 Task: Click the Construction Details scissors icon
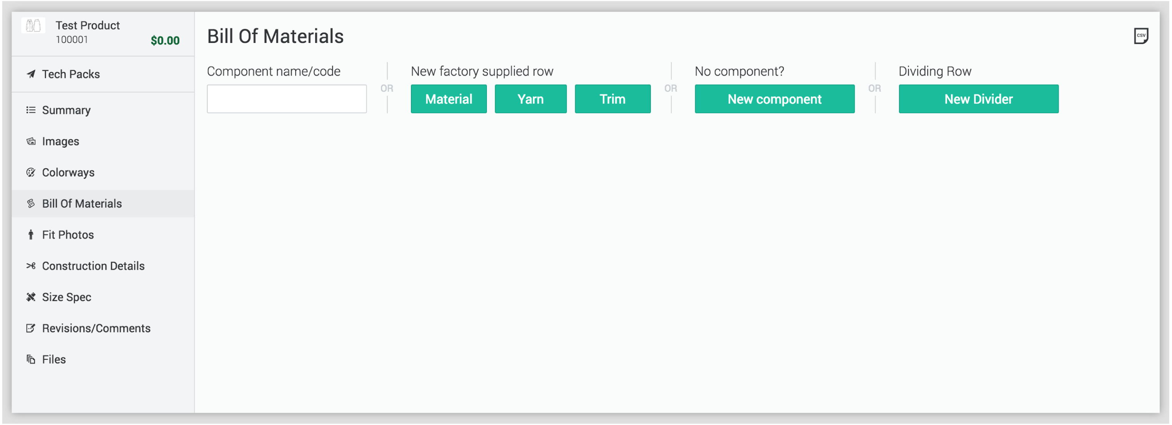(31, 266)
